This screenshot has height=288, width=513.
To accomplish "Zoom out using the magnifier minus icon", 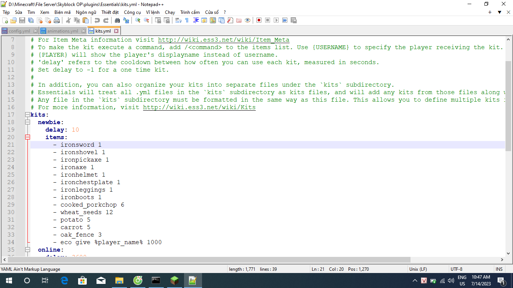I will tap(146, 20).
